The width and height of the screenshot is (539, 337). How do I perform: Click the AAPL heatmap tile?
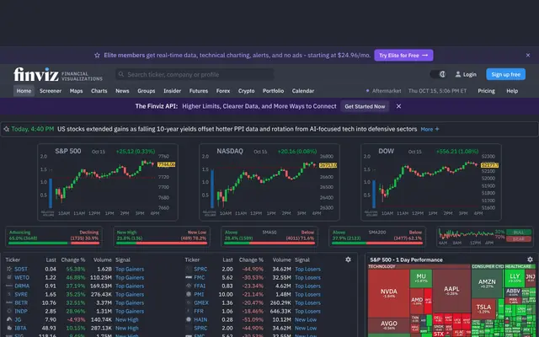pos(451,291)
